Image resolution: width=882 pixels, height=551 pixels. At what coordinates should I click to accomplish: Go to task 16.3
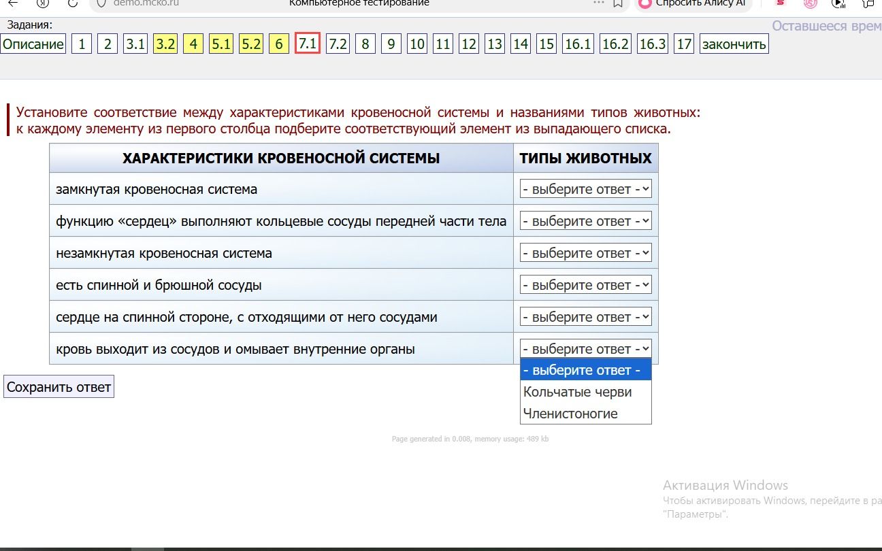[x=653, y=45]
